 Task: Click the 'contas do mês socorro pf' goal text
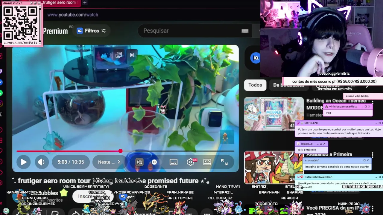click(x=334, y=81)
